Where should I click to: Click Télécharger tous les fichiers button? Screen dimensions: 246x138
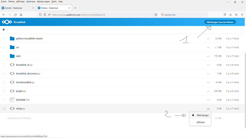pos(220,22)
